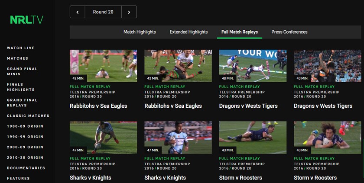Open Finals Highlights in sidebar
The height and width of the screenshot is (183, 364).
point(20,87)
